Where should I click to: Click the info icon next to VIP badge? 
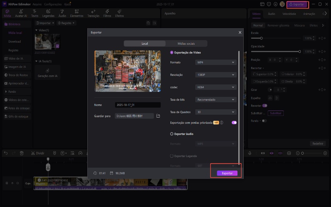222,123
